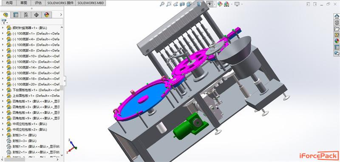
Task: Open the DisplayManager color sphere tab
Action: coord(47,15)
